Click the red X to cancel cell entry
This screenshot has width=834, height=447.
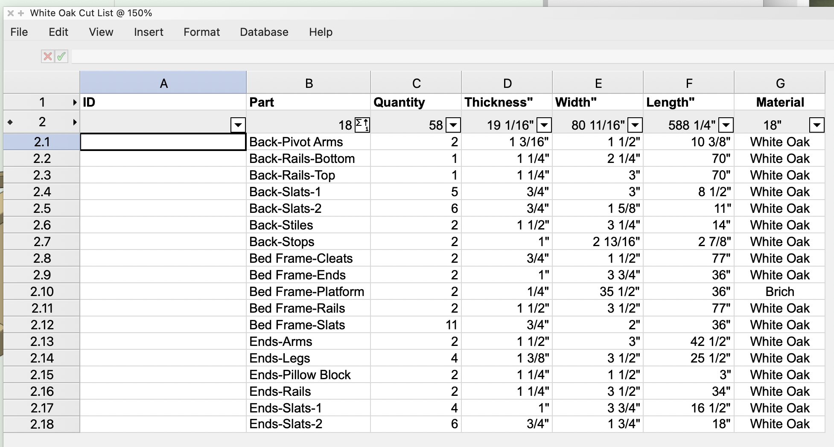pyautogui.click(x=47, y=56)
